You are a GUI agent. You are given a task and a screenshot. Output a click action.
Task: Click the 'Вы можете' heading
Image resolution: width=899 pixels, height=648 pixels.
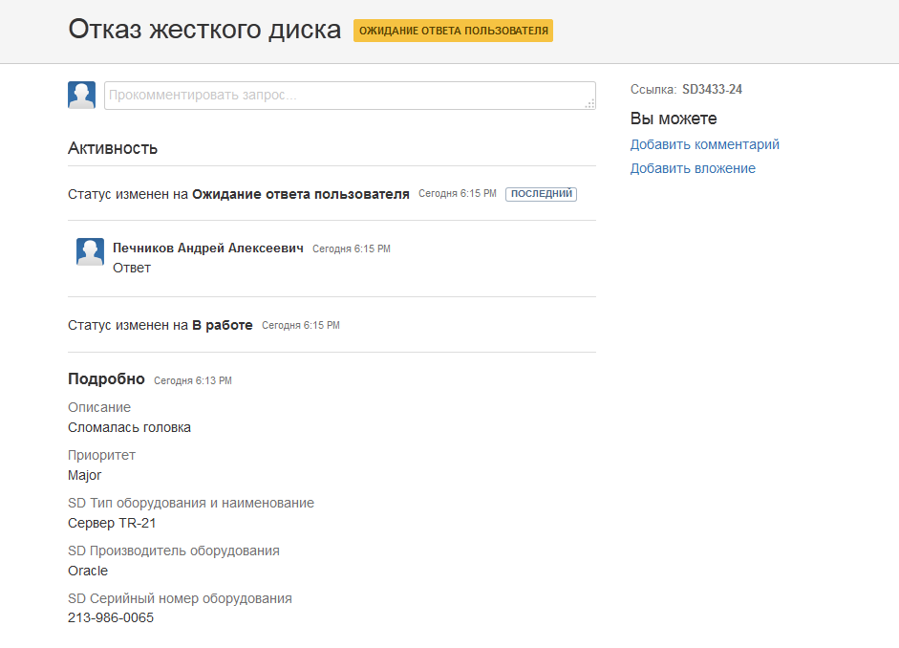tap(674, 119)
